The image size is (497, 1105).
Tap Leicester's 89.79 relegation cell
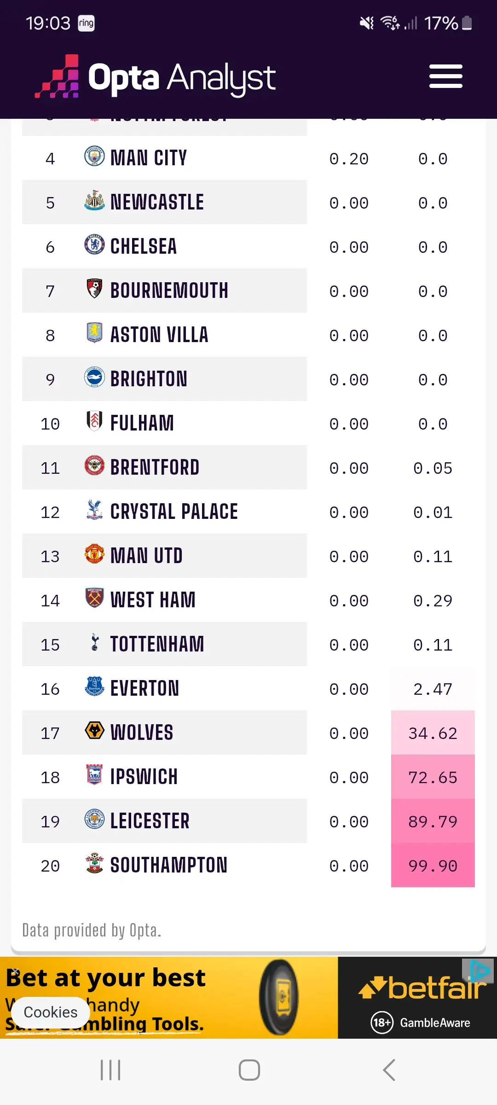point(433,821)
